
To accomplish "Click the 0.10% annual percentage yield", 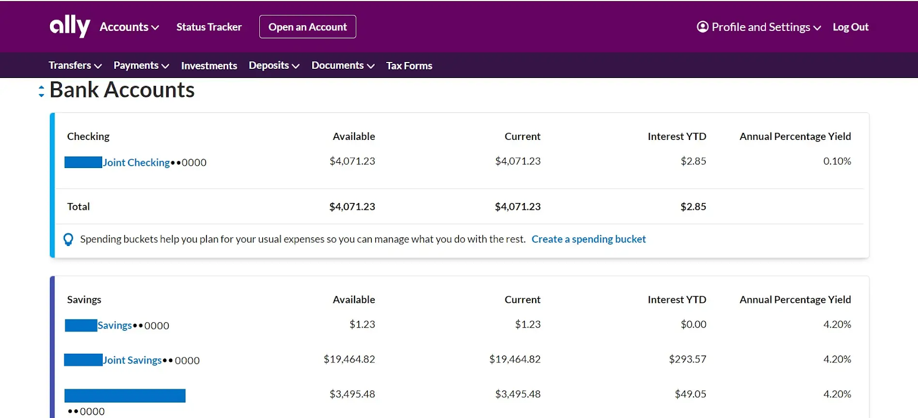I will (837, 161).
